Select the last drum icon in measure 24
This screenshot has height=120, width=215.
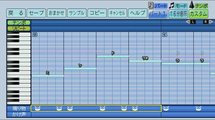(198, 108)
